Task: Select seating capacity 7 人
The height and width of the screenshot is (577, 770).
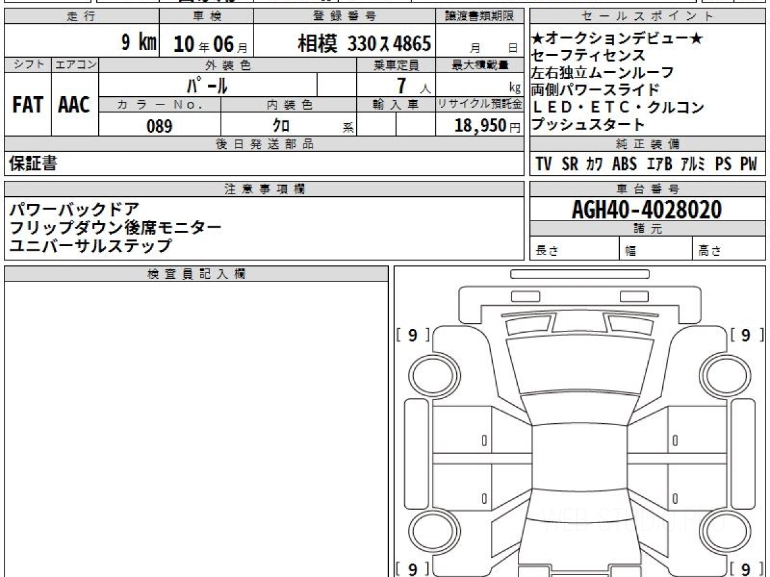Action: tap(415, 85)
